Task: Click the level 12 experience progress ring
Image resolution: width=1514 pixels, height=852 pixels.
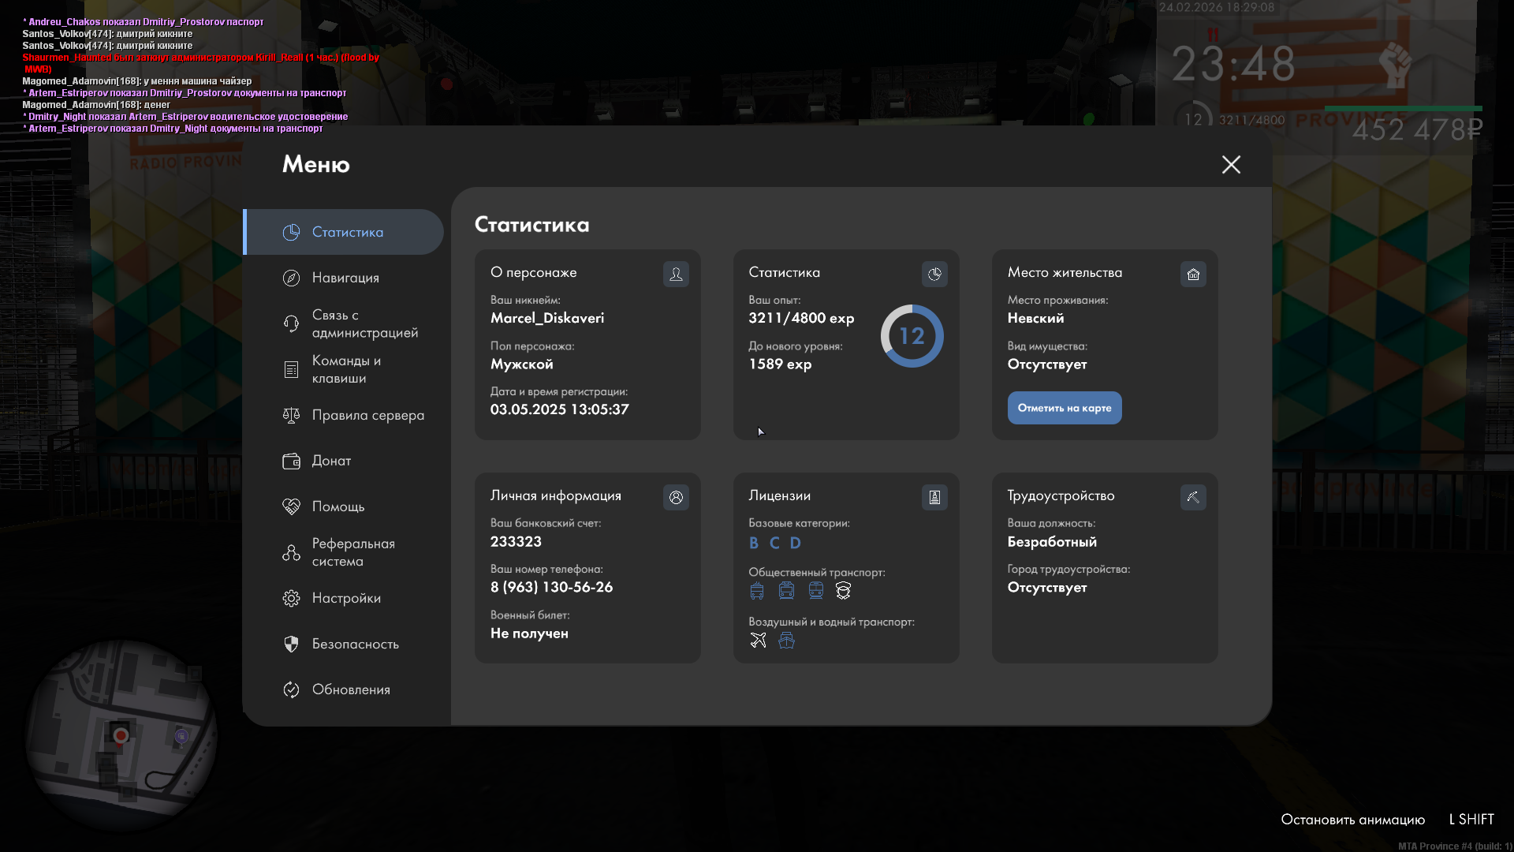Action: pos(912,336)
